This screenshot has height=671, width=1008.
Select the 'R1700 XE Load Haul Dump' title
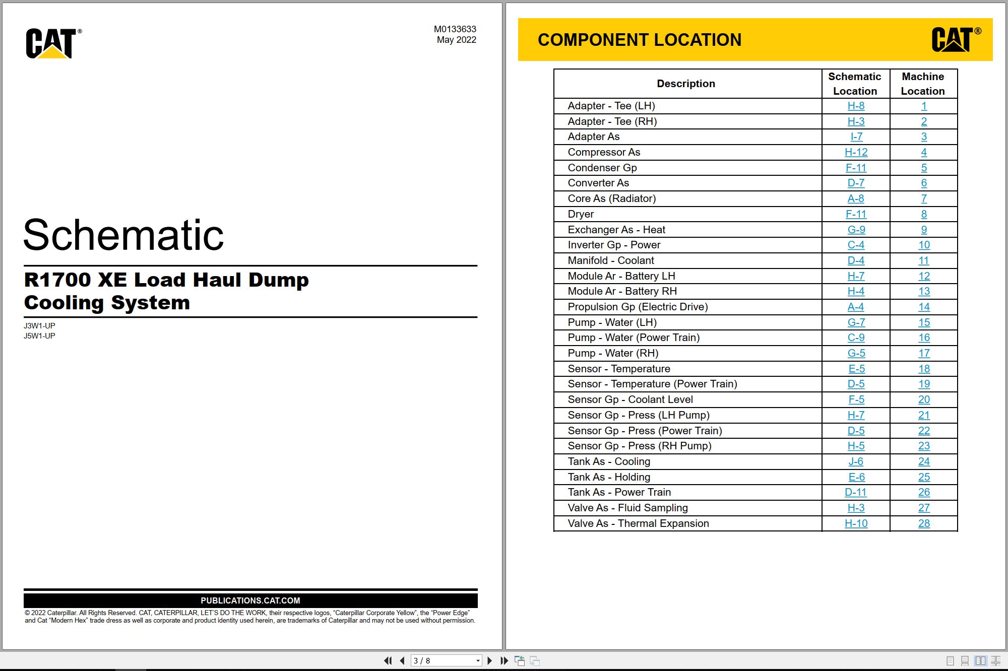click(166, 280)
